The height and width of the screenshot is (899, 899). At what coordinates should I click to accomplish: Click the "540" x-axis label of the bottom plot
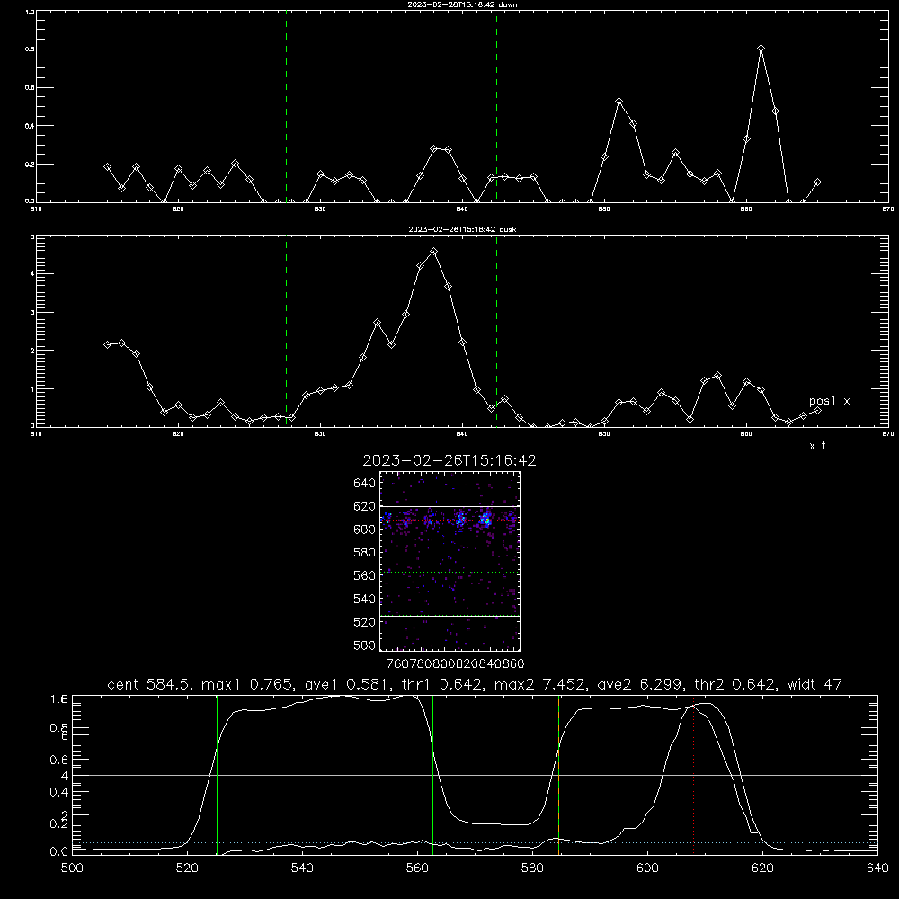pyautogui.click(x=302, y=868)
